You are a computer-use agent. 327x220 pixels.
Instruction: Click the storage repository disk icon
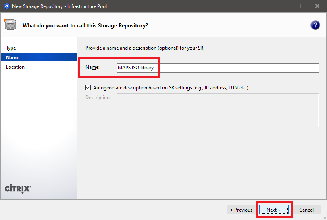coord(10,25)
